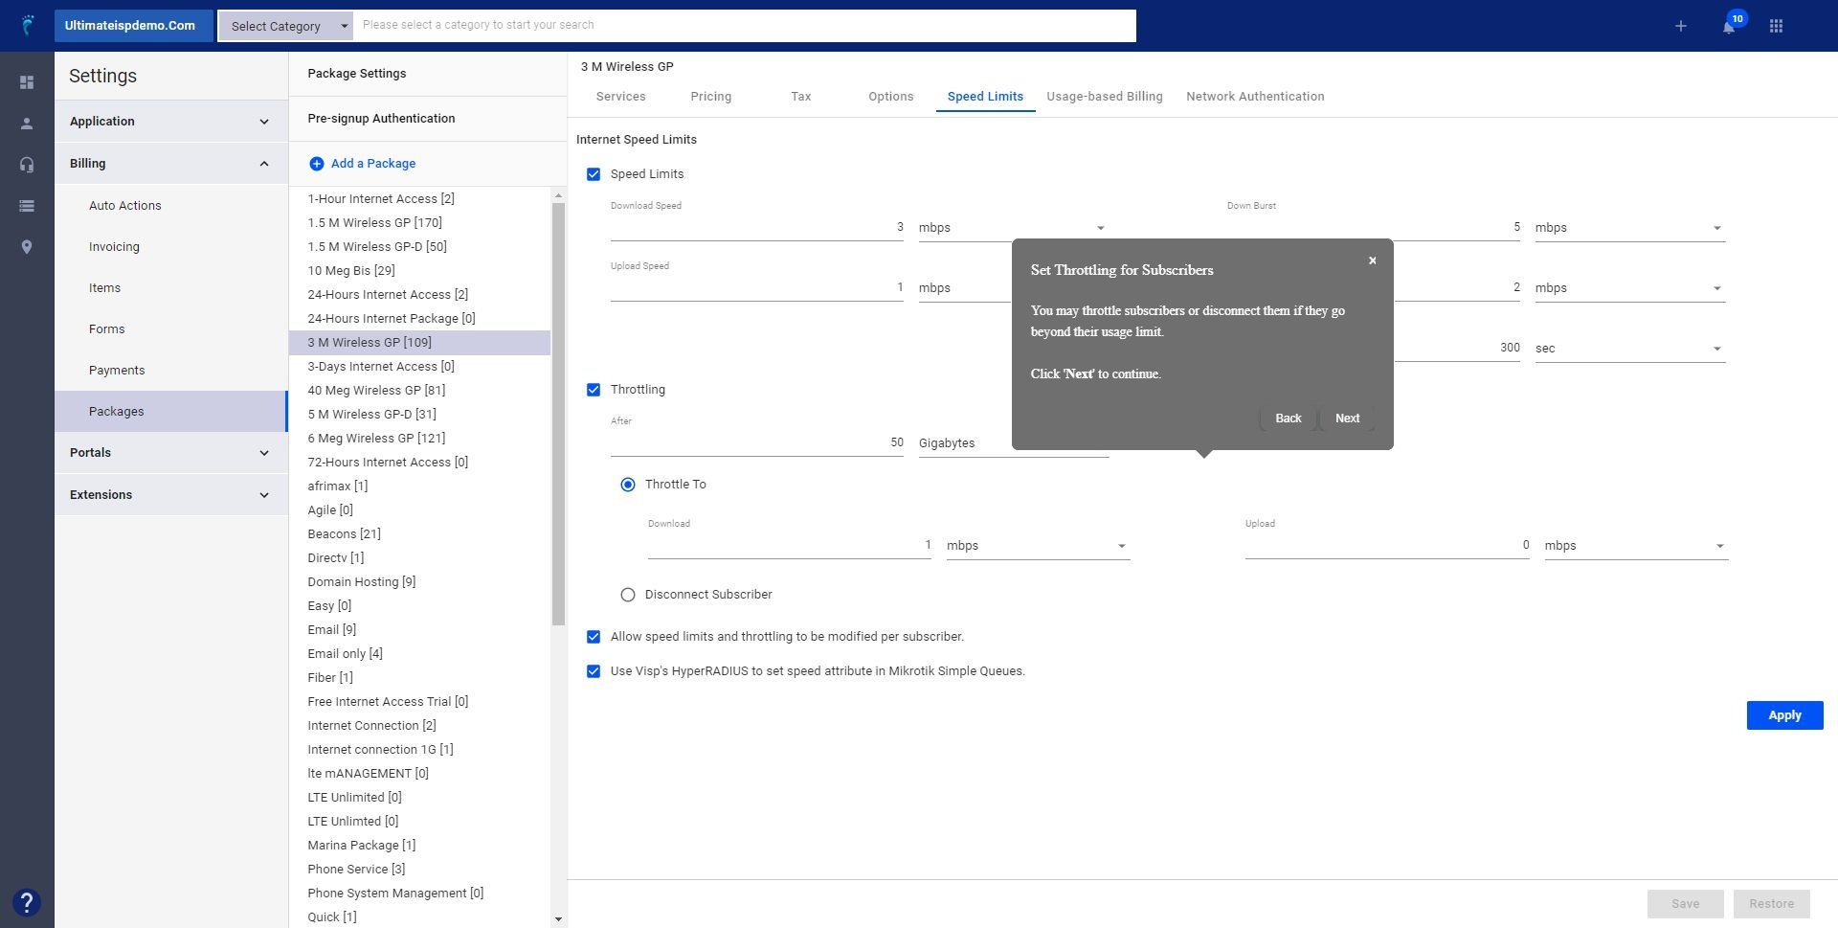Collapse the Billing settings section
The image size is (1838, 928).
click(x=171, y=164)
